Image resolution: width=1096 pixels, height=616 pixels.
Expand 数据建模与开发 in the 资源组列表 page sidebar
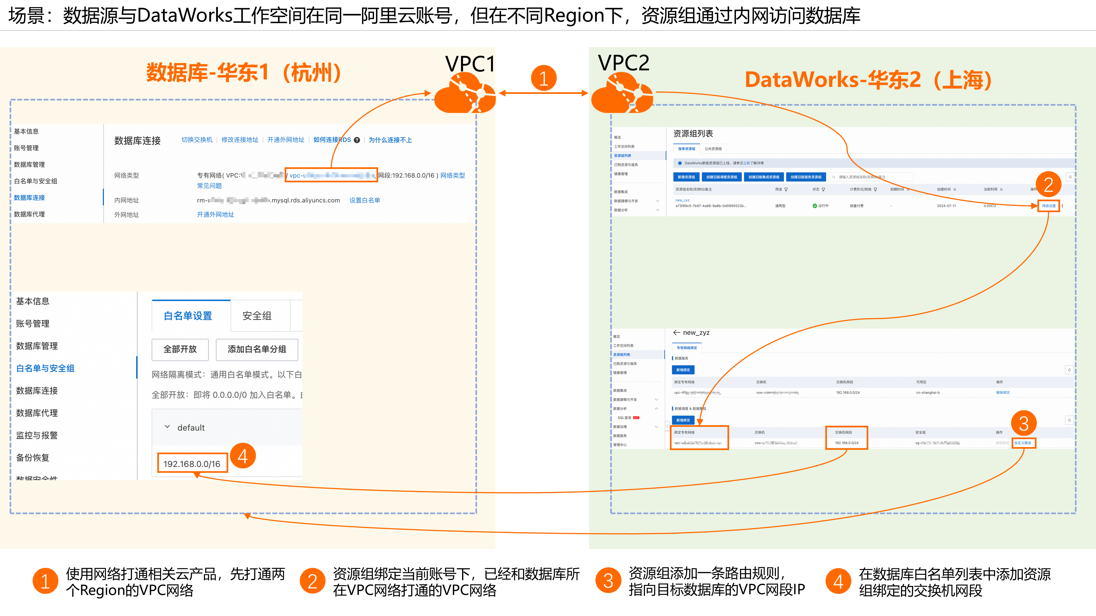tap(657, 201)
